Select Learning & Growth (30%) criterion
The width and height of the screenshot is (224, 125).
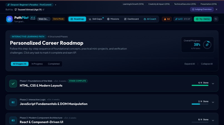[133, 4]
